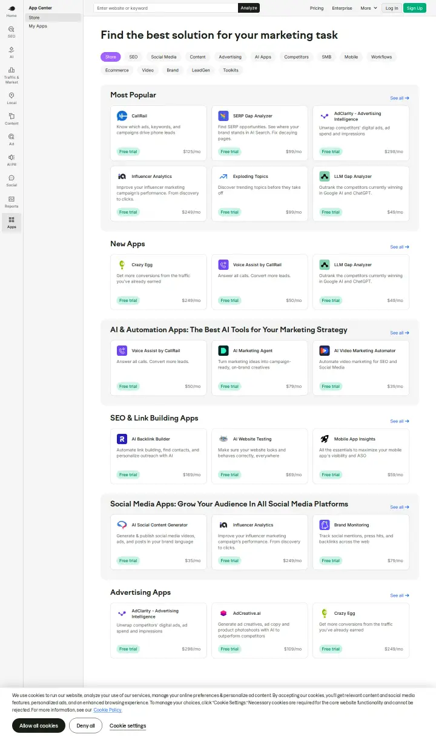The width and height of the screenshot is (436, 737).
Task: Select the Toolkits category pill
Action: pos(231,70)
